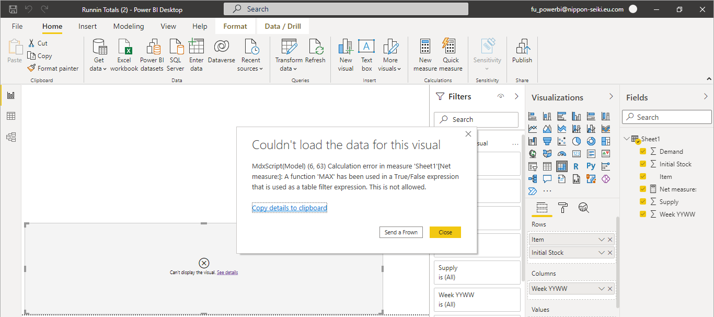Switch to the Insert ribbon tab
714x317 pixels.
[88, 26]
